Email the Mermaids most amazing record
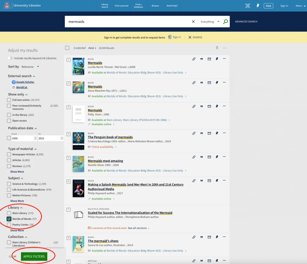 pos(209,157)
